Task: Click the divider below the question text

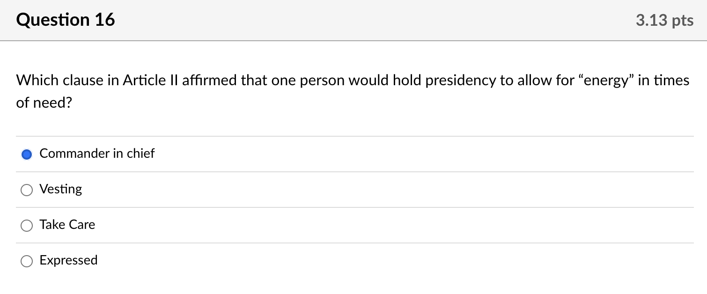Action: 353,136
